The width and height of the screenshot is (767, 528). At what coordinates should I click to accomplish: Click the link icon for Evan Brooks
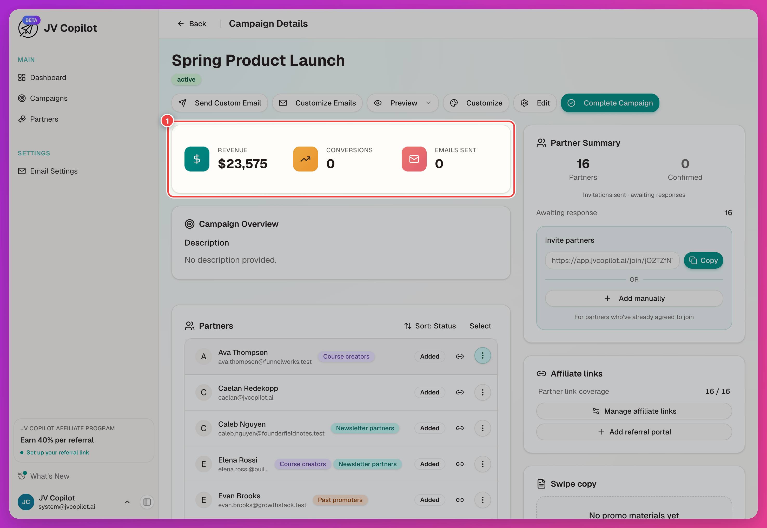pyautogui.click(x=460, y=500)
